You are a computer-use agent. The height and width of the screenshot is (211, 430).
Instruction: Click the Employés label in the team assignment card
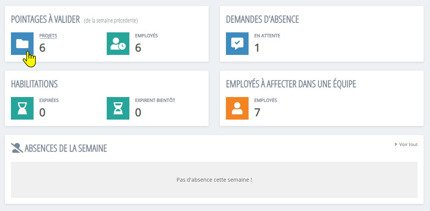pos(266,100)
